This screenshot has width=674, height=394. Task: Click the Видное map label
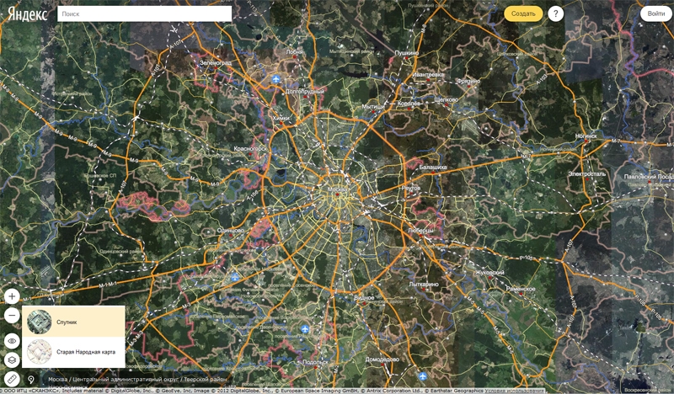click(x=364, y=298)
